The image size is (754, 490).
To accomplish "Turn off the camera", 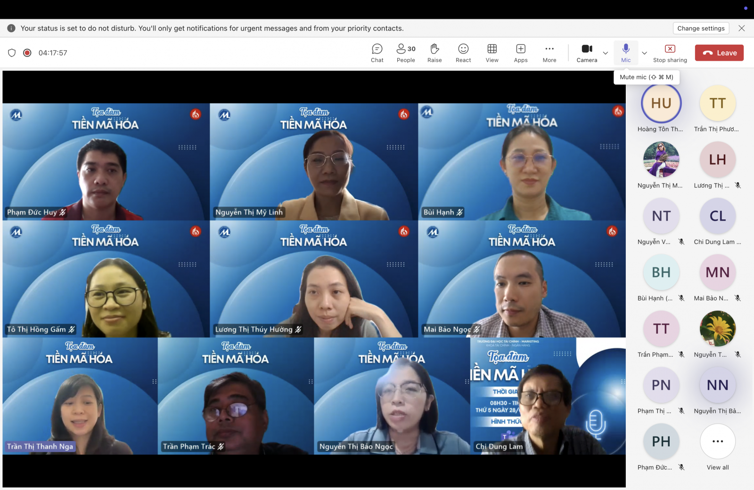I will tap(587, 53).
